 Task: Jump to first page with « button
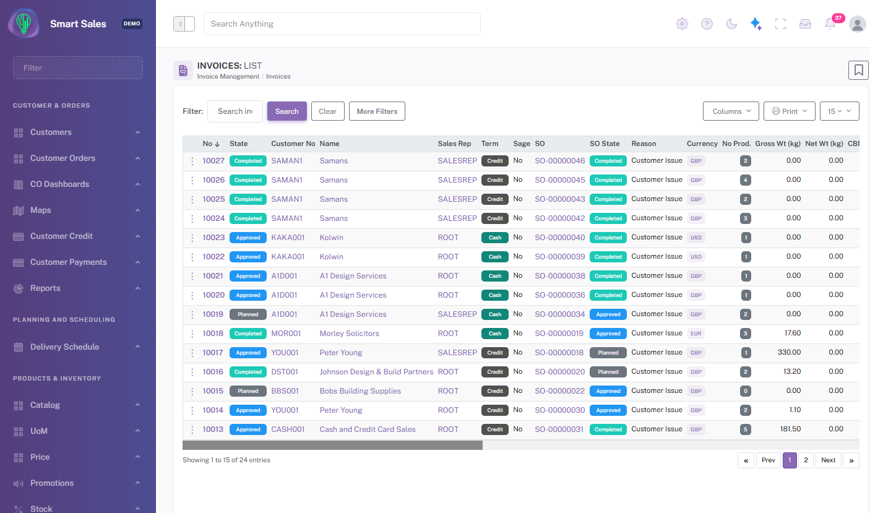[x=746, y=460]
